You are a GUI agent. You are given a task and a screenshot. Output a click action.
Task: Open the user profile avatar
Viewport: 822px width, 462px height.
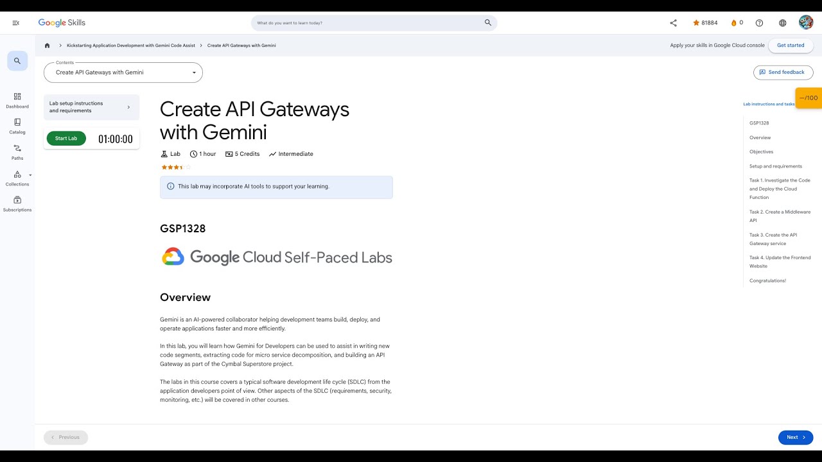(x=806, y=22)
